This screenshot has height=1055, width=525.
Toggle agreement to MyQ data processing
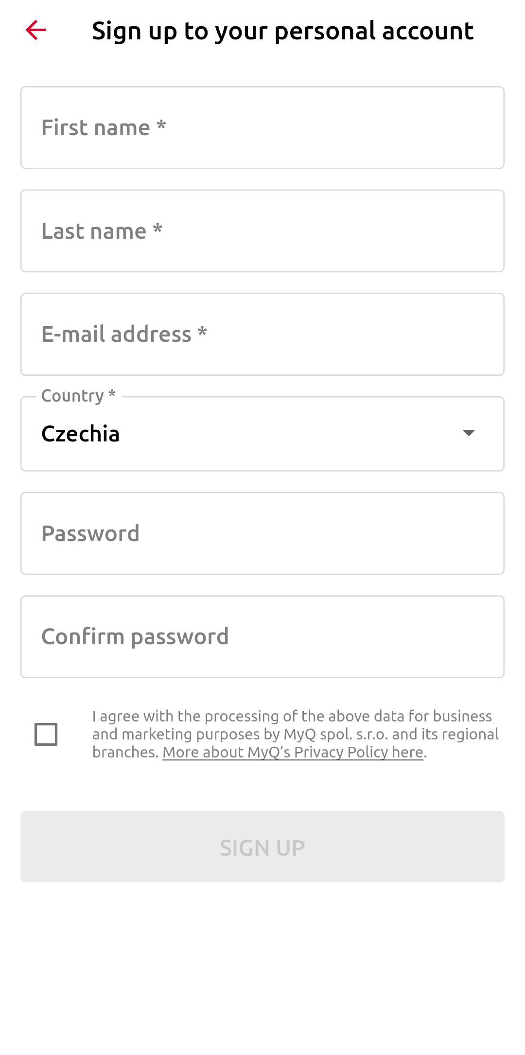click(x=46, y=734)
